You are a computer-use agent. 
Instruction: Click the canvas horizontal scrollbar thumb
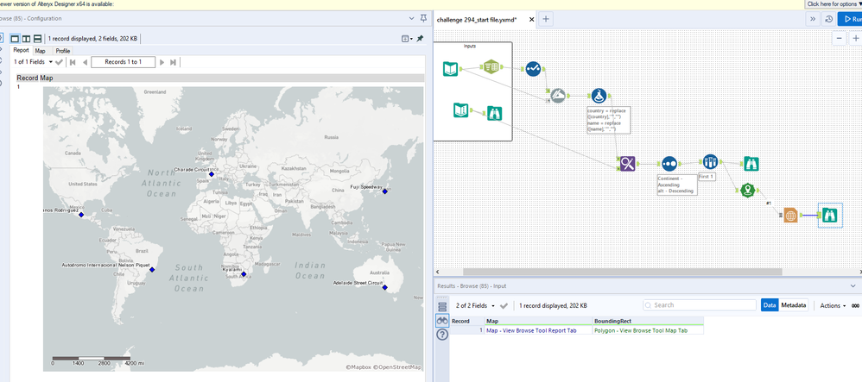(x=622, y=272)
